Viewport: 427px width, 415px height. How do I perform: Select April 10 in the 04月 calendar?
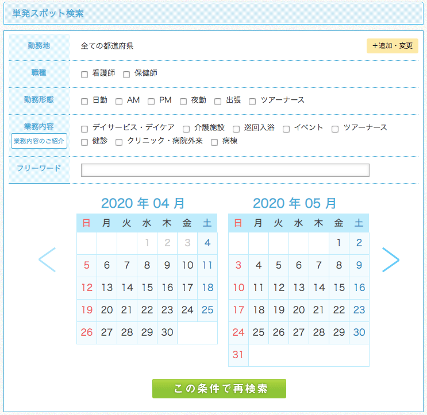pos(187,265)
